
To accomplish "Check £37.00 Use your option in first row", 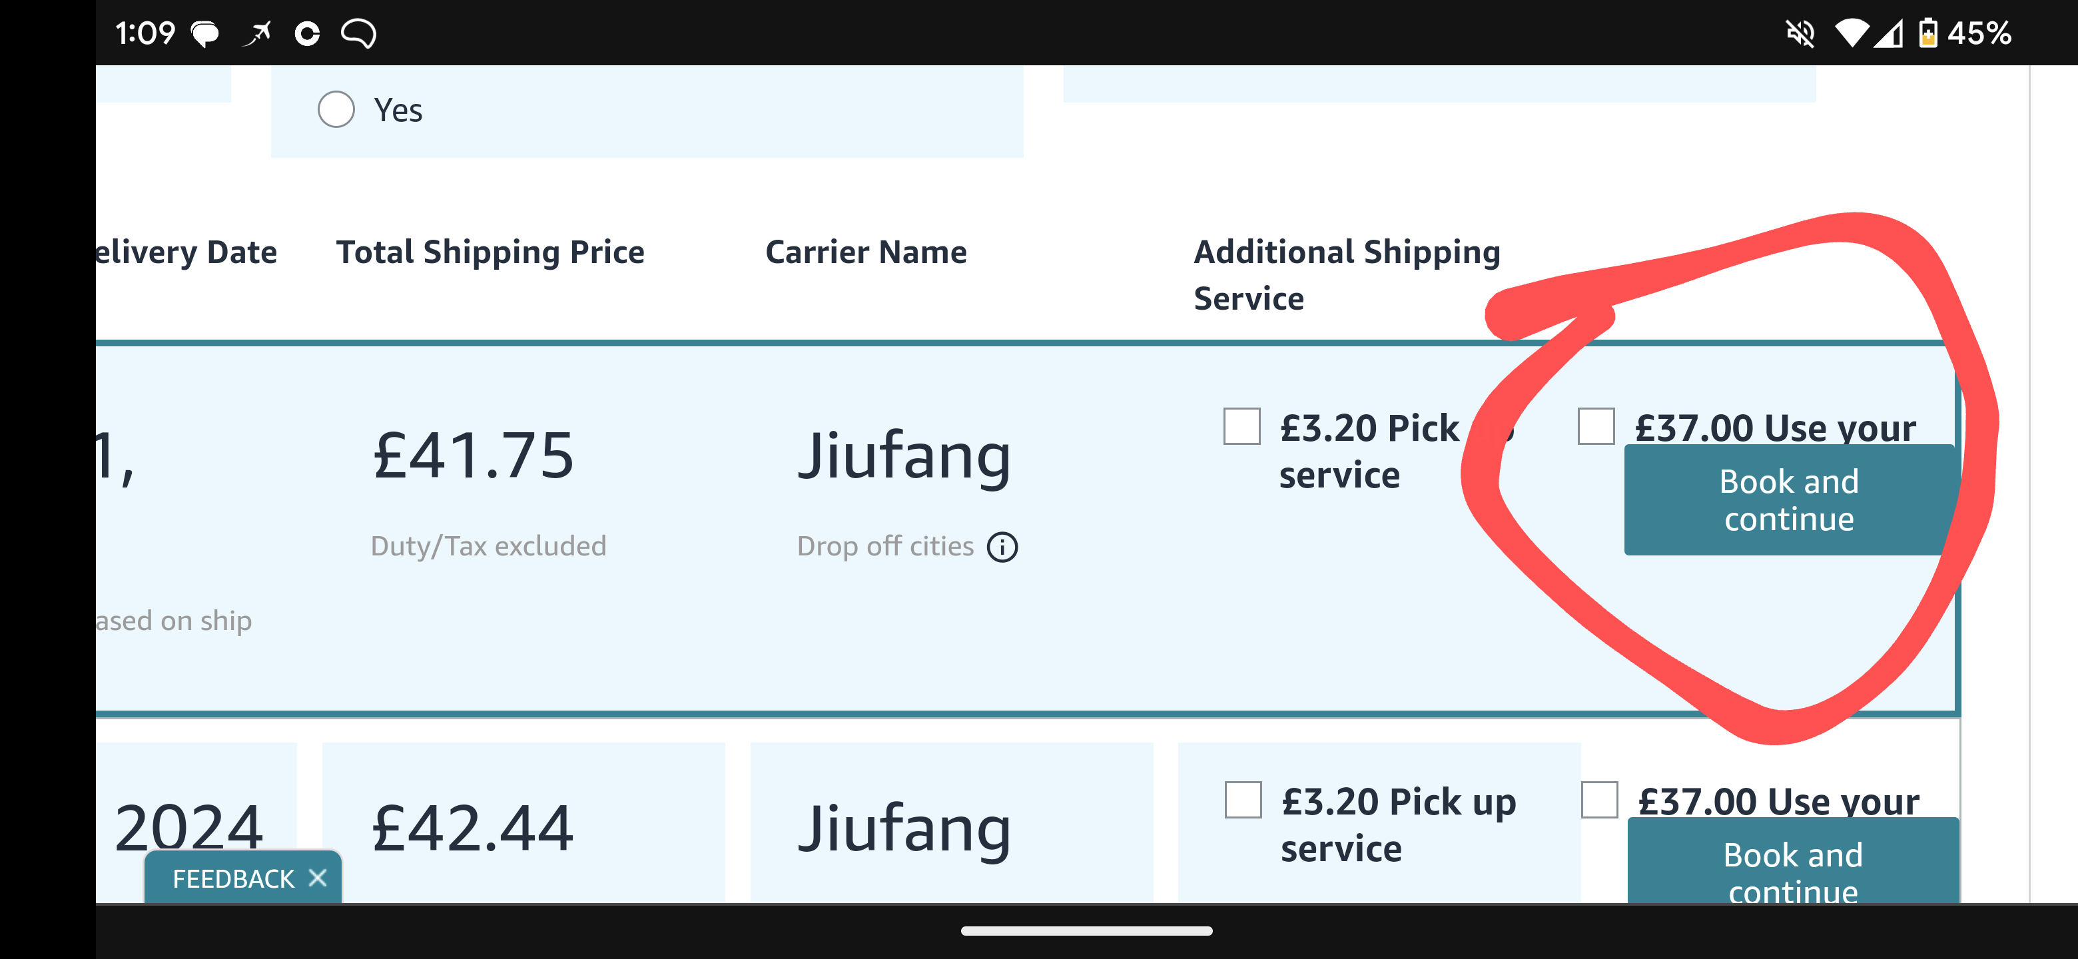I will 1596,426.
